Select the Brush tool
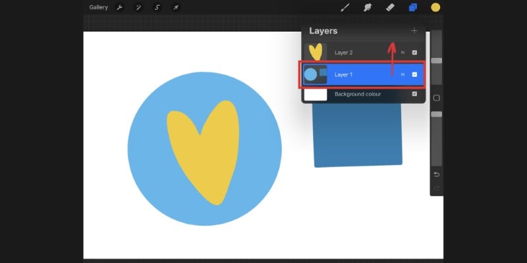Screen dimensions: 527x263 click(345, 7)
